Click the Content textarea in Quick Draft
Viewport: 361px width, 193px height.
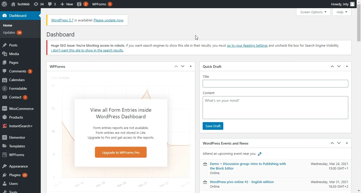pyautogui.click(x=275, y=108)
